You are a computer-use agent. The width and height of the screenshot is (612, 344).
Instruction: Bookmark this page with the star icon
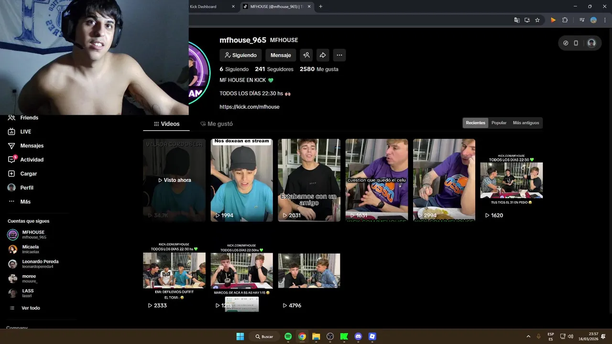pos(537,20)
